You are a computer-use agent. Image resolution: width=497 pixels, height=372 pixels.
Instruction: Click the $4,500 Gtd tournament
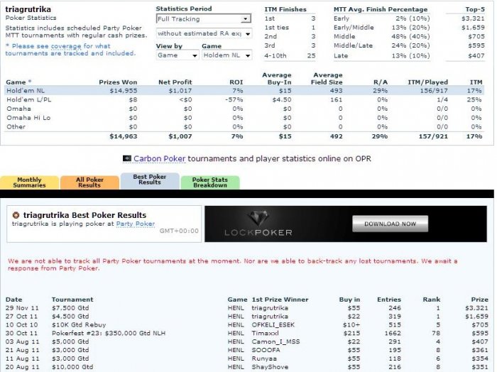tap(70, 316)
